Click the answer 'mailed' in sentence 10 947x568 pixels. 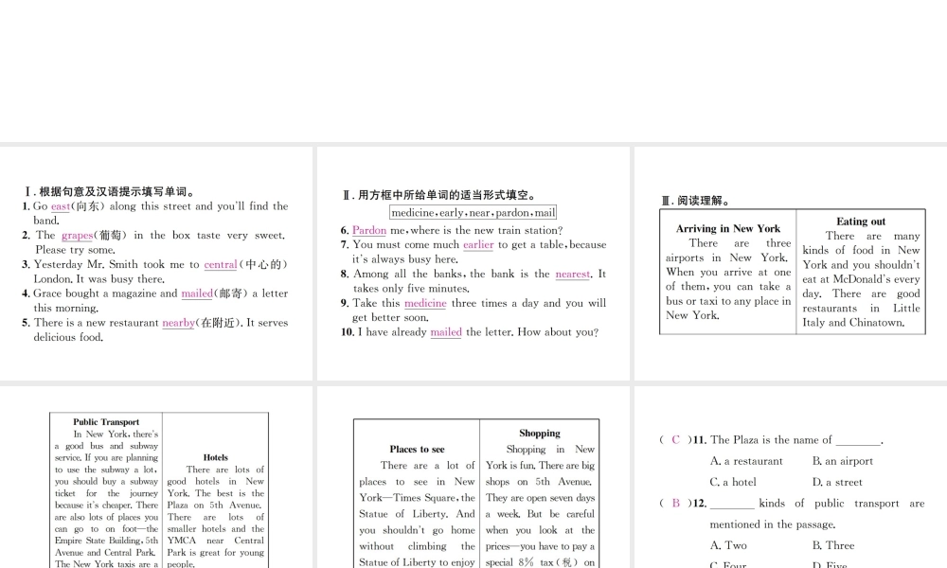446,332
